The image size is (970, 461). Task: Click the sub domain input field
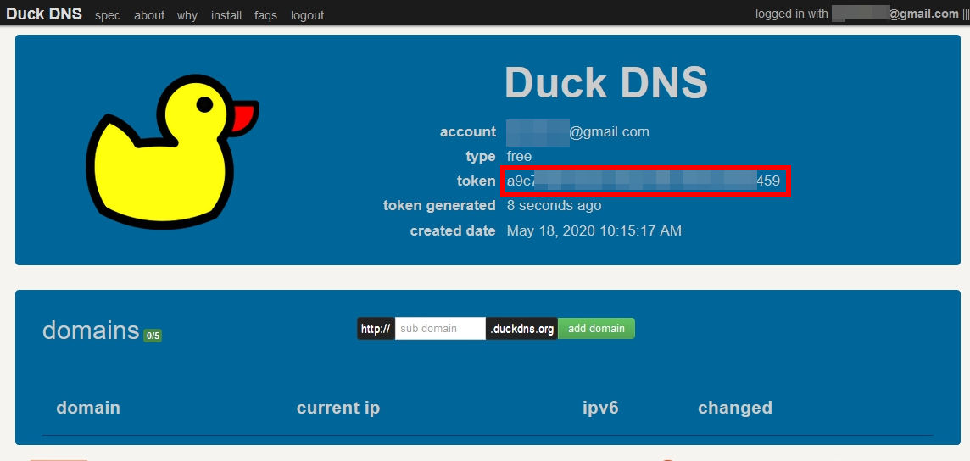(439, 329)
